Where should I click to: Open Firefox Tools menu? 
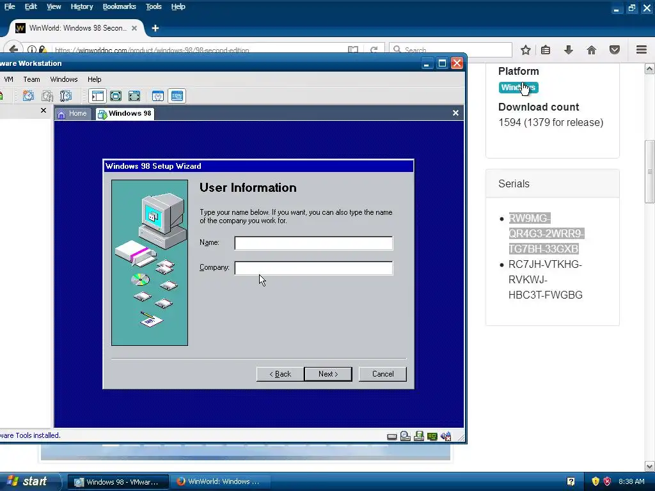click(x=154, y=6)
